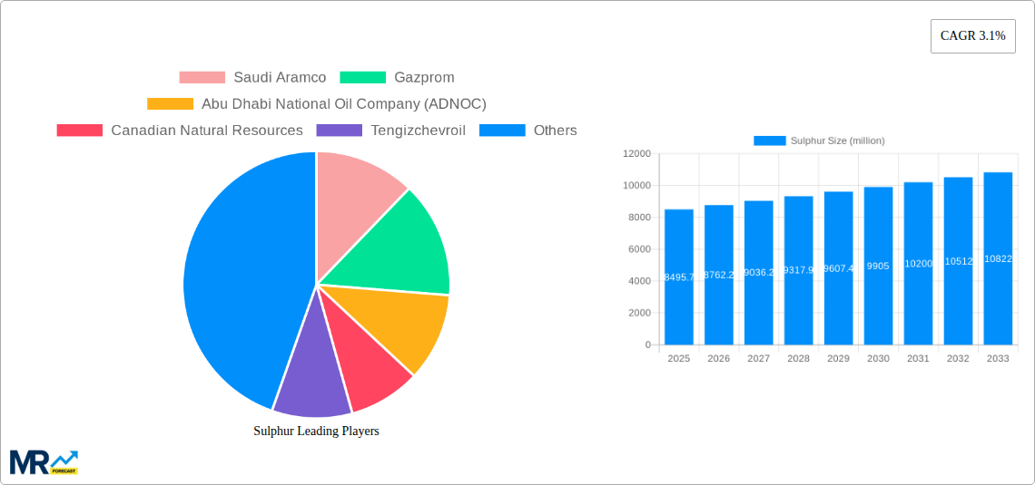Hide the Tengizchevroil legend series
Image resolution: width=1035 pixels, height=485 pixels.
[390, 131]
